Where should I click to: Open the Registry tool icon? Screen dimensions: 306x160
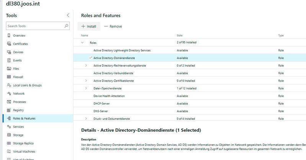[x=9, y=110]
